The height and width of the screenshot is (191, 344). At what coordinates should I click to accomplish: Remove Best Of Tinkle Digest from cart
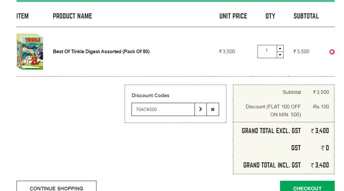tap(332, 52)
